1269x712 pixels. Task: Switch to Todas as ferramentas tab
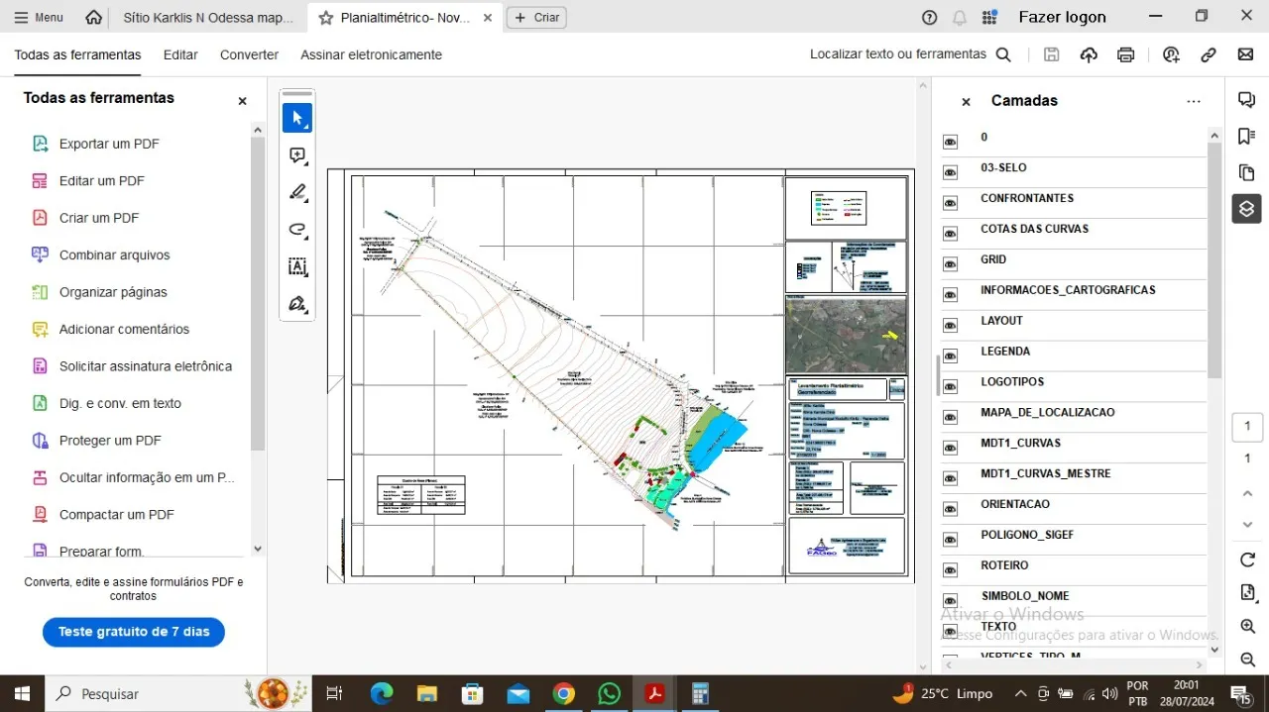tap(77, 55)
